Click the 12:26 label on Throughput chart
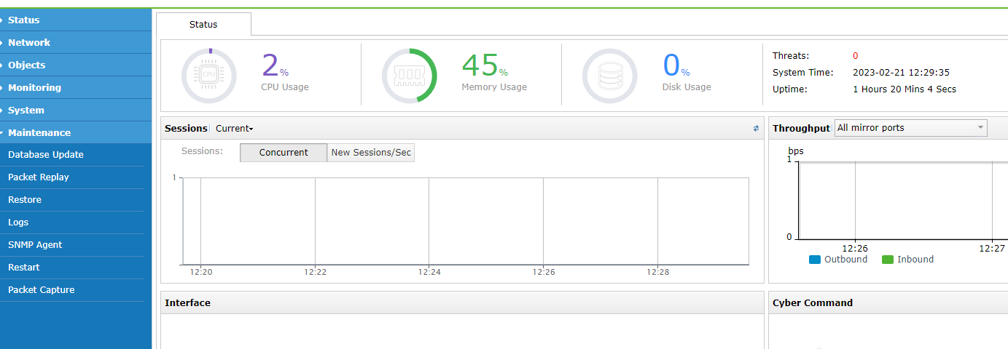The height and width of the screenshot is (349, 1008). (855, 248)
